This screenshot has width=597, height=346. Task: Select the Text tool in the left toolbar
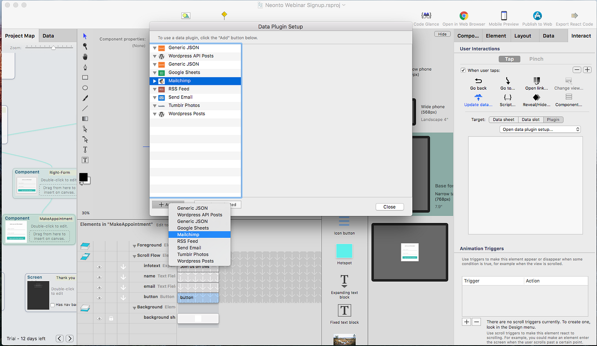click(85, 150)
